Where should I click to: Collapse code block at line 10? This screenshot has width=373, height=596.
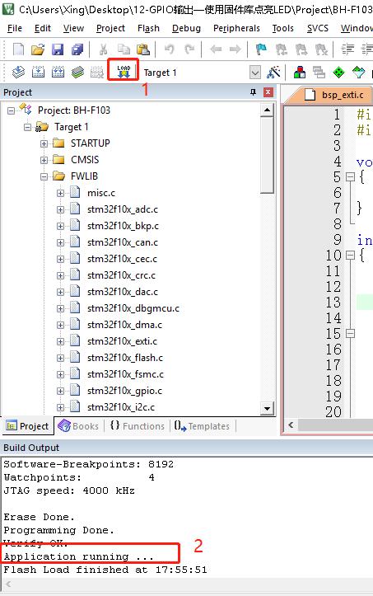[x=350, y=255]
